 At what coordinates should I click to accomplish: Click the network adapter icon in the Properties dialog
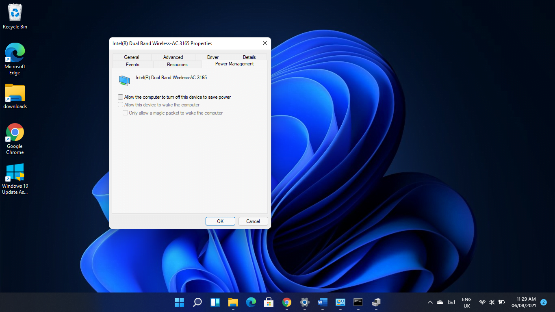[124, 80]
